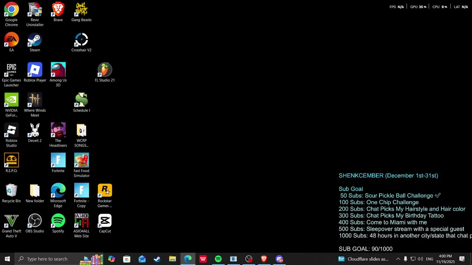Open the Windows Start menu
This screenshot has width=472, height=265.
coord(7,259)
